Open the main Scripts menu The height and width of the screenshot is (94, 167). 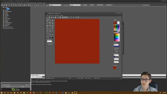pyautogui.click(x=19, y=3)
